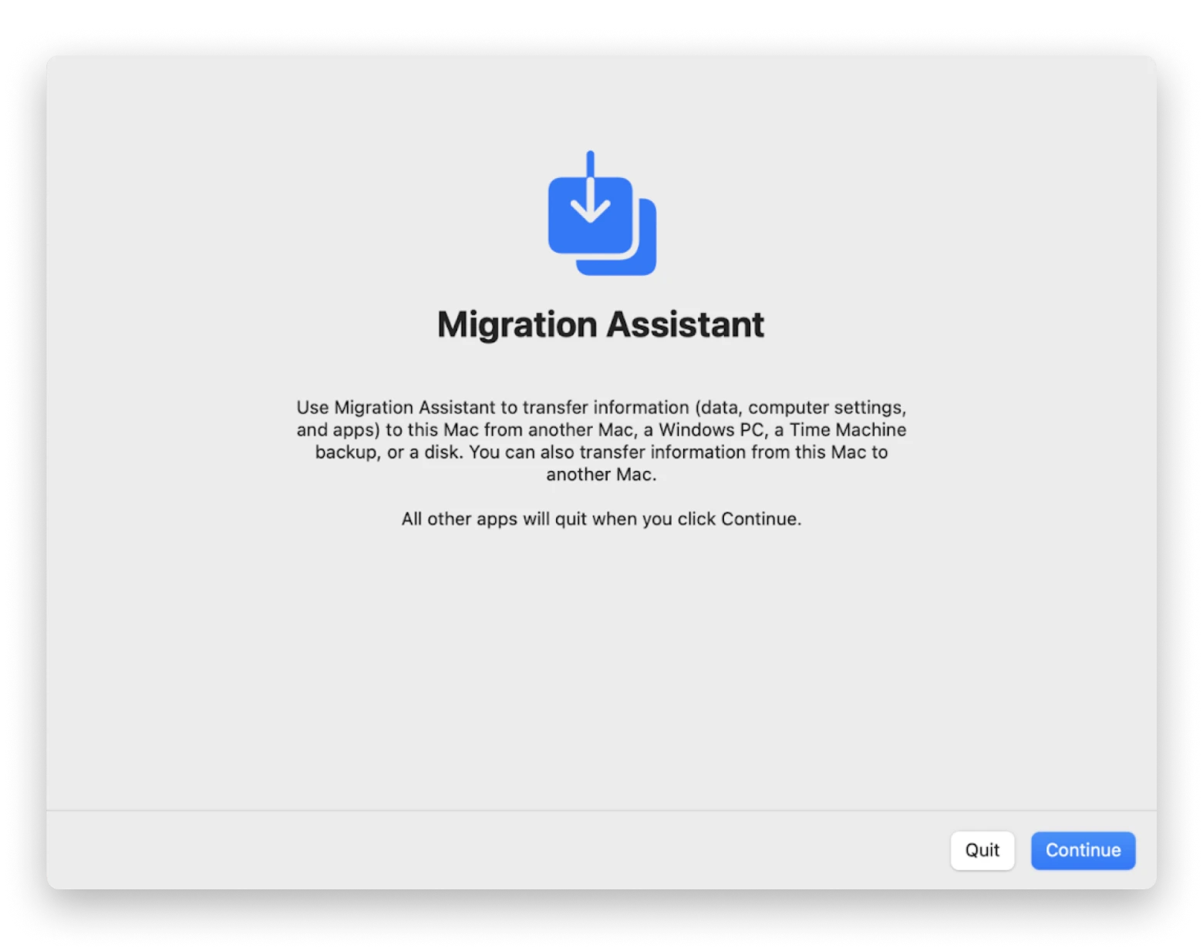Click the paragraph beginning "Use Migration Assistant to transfer"
Viewport: 1203px width, 951px height.
[601, 441]
